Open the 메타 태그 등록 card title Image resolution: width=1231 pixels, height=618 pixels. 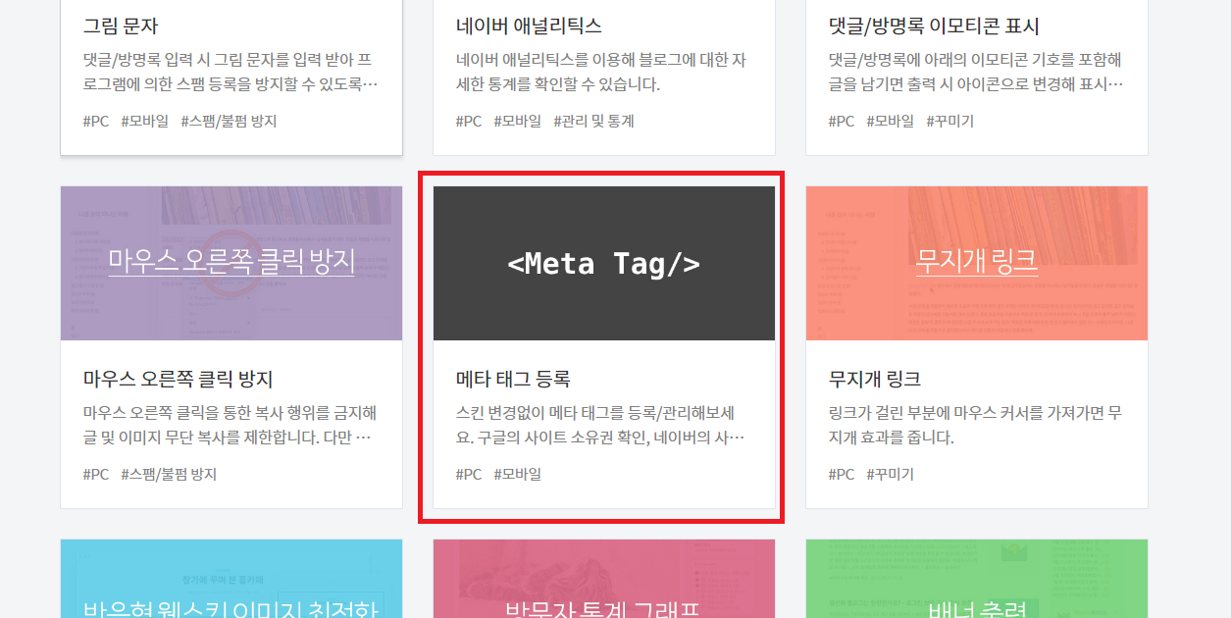(x=513, y=380)
